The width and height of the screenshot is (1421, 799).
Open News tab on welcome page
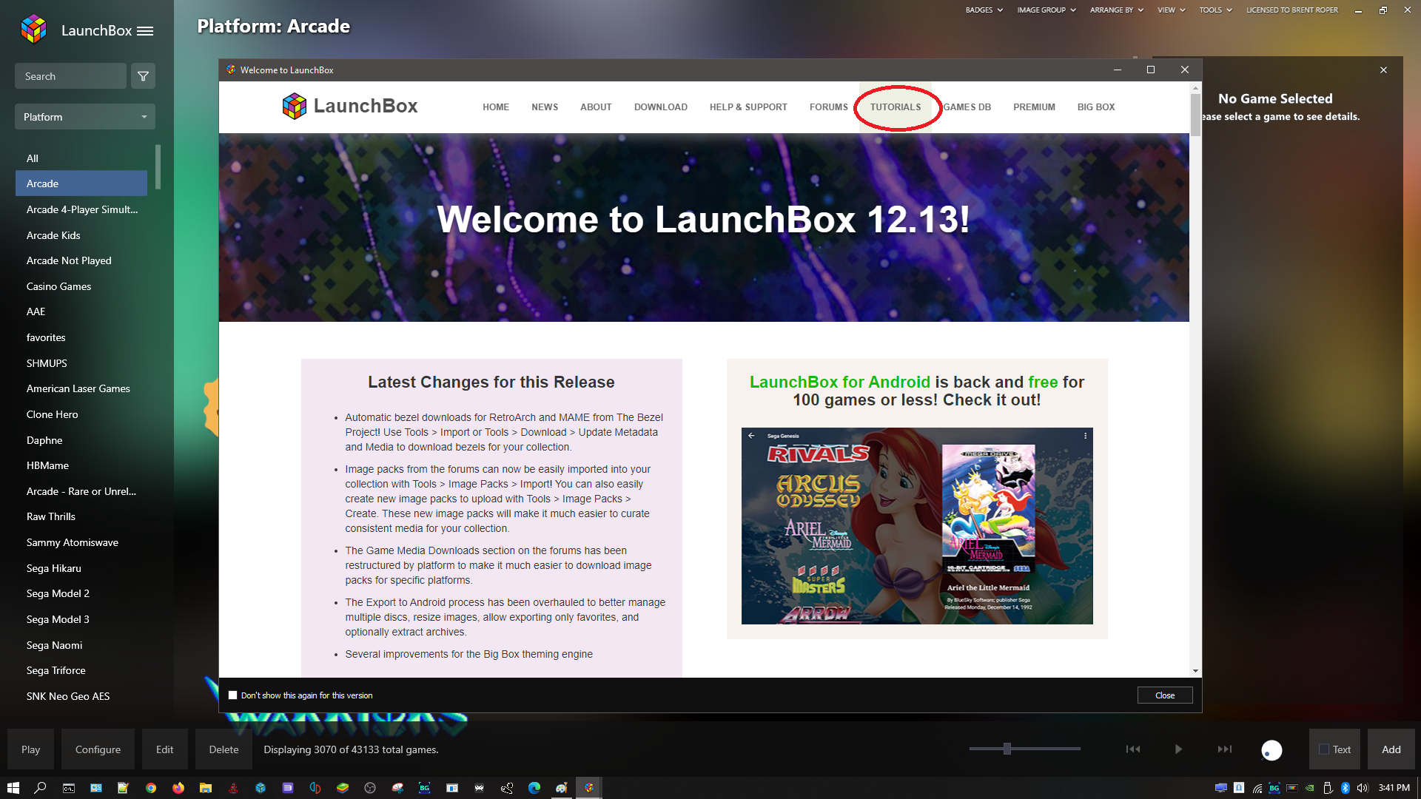pyautogui.click(x=545, y=107)
